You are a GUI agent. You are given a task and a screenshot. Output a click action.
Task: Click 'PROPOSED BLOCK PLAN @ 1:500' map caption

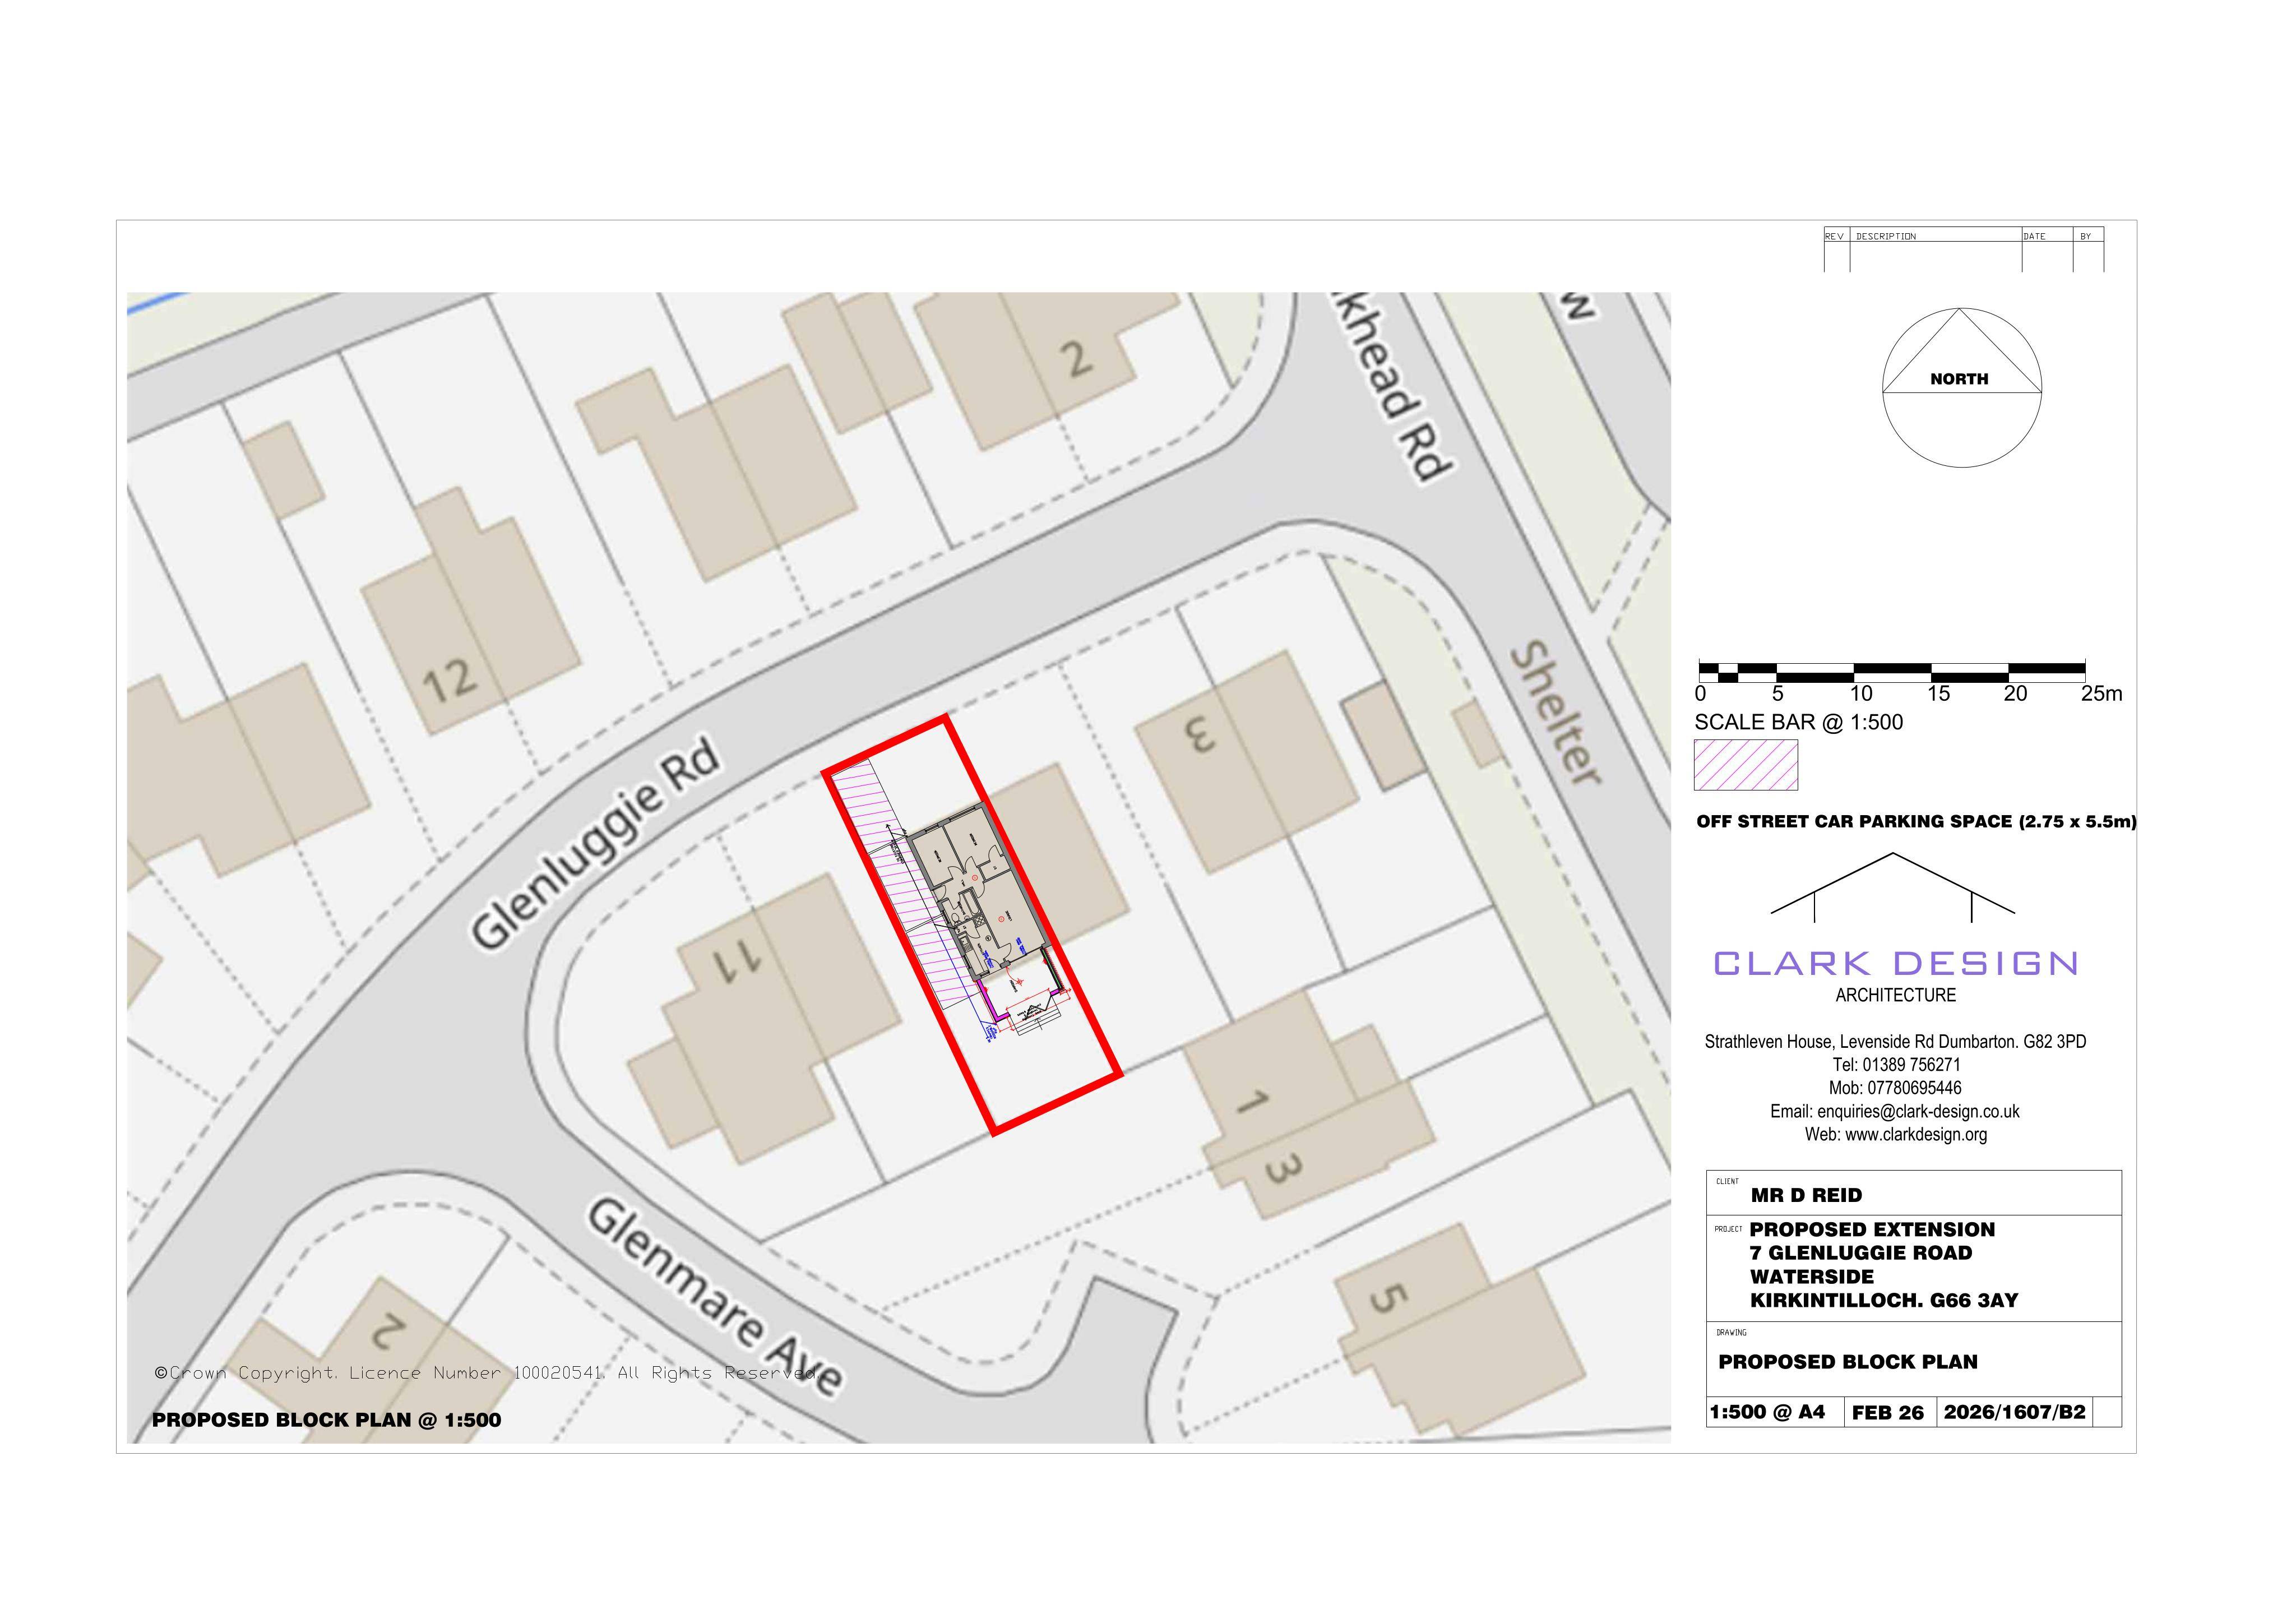[x=326, y=1420]
